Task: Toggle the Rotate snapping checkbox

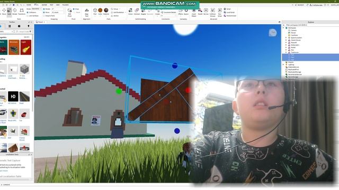Action: (x=47, y=9)
